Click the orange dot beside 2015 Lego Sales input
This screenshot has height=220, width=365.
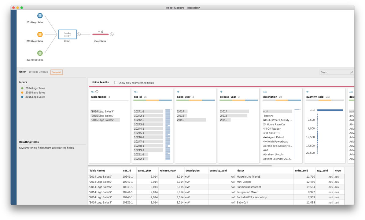pyautogui.click(x=22, y=92)
